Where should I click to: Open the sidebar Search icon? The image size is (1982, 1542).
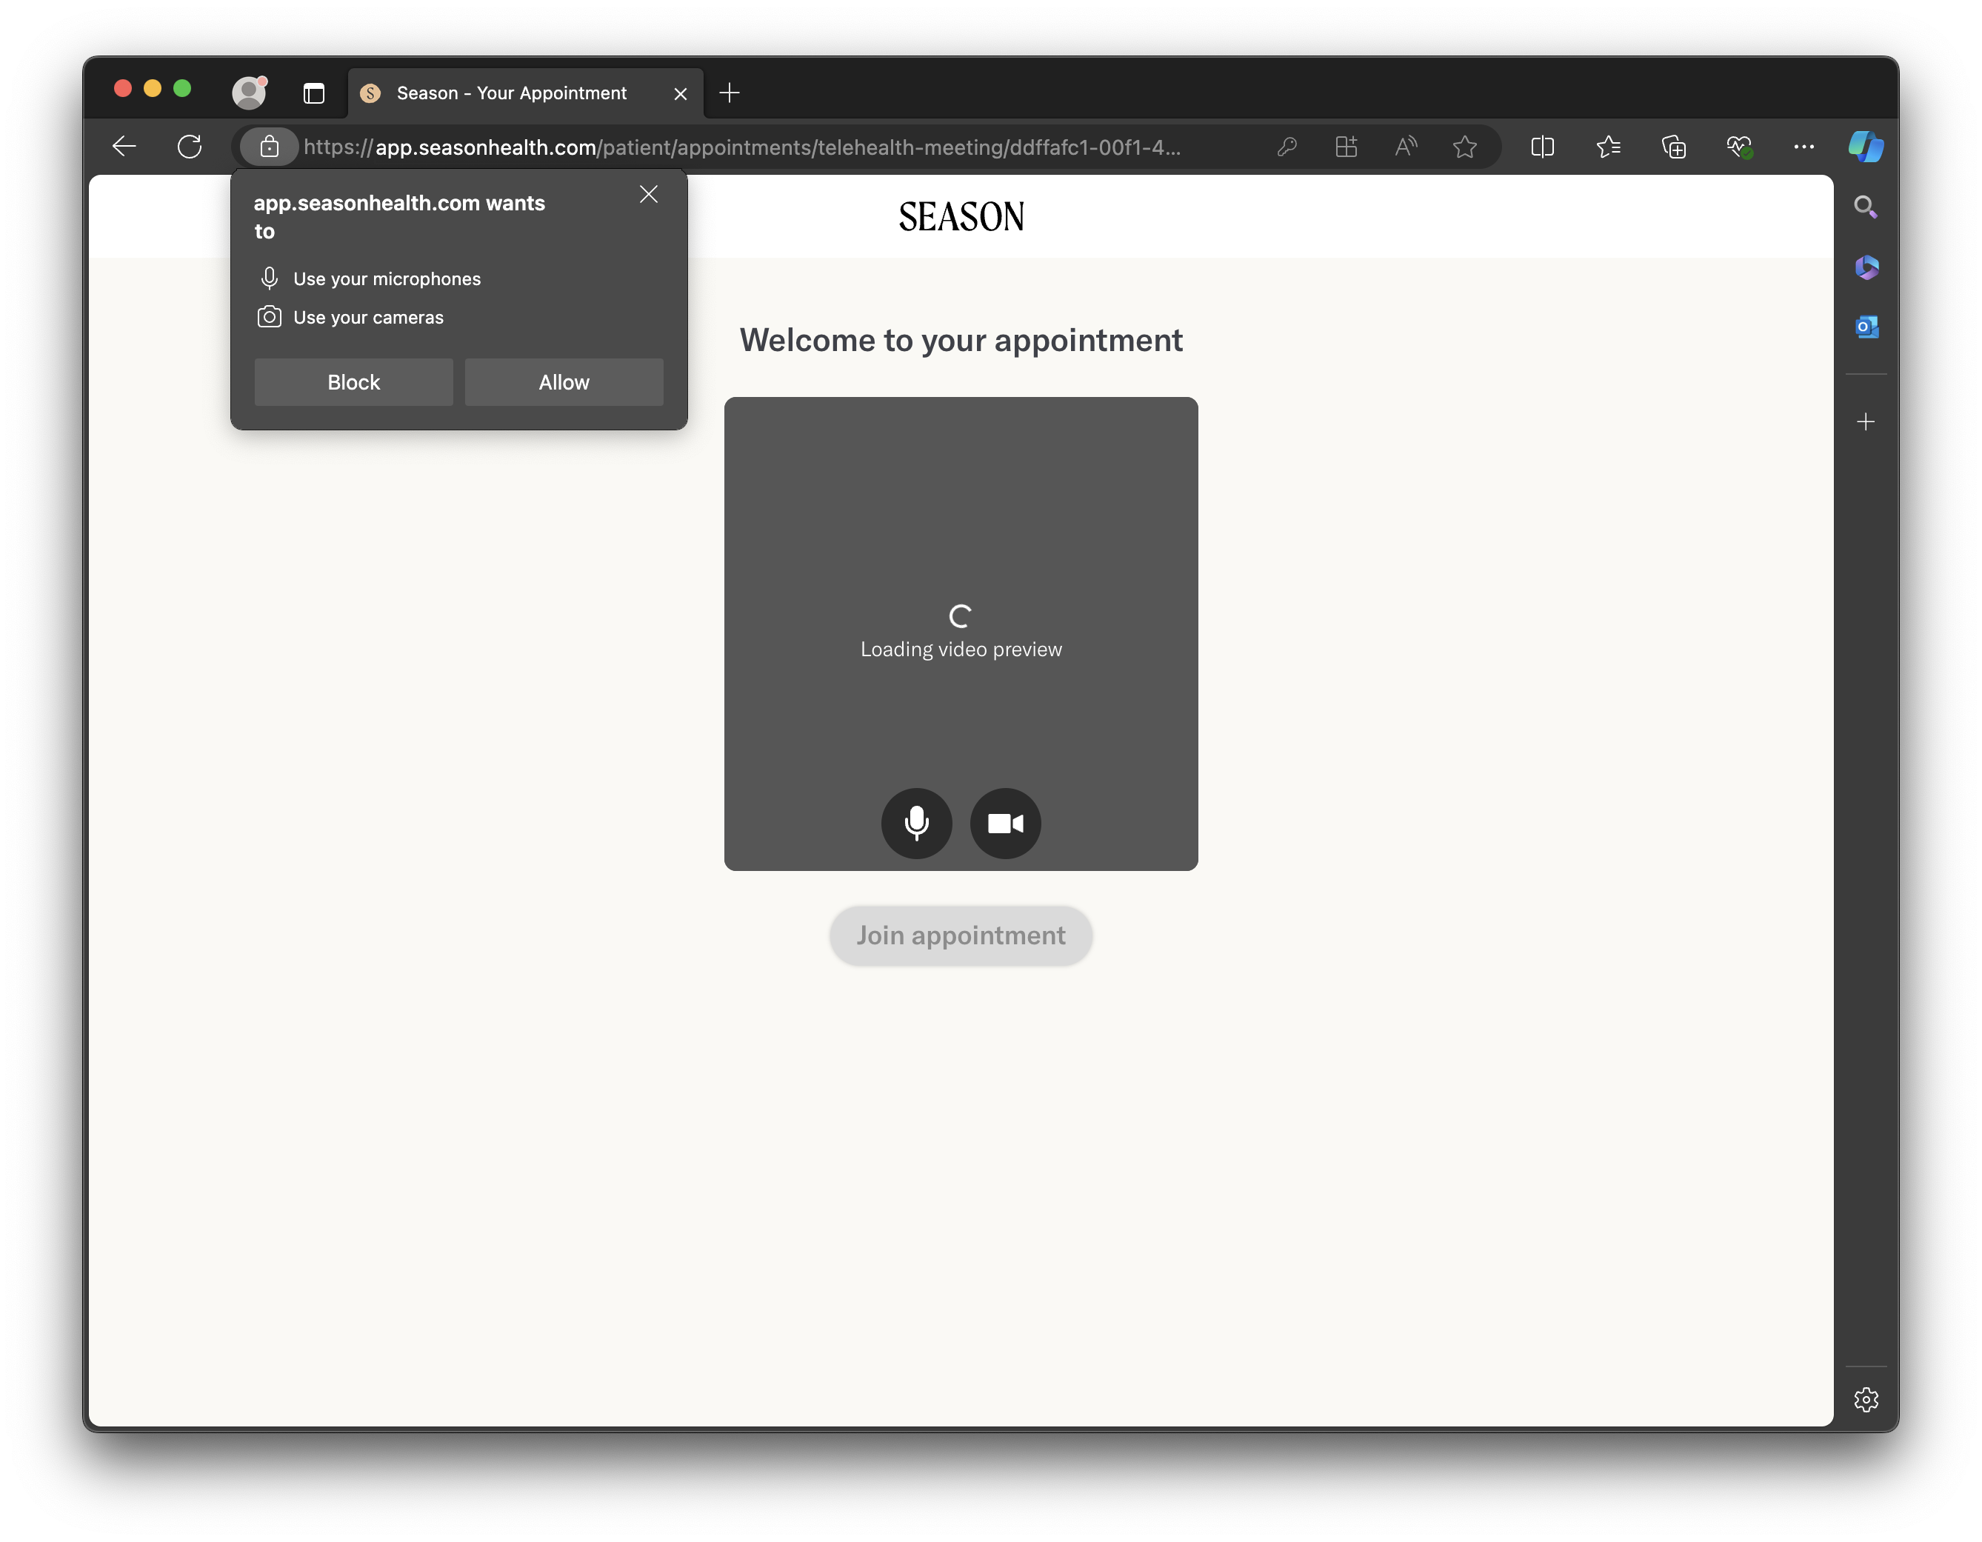click(x=1865, y=207)
